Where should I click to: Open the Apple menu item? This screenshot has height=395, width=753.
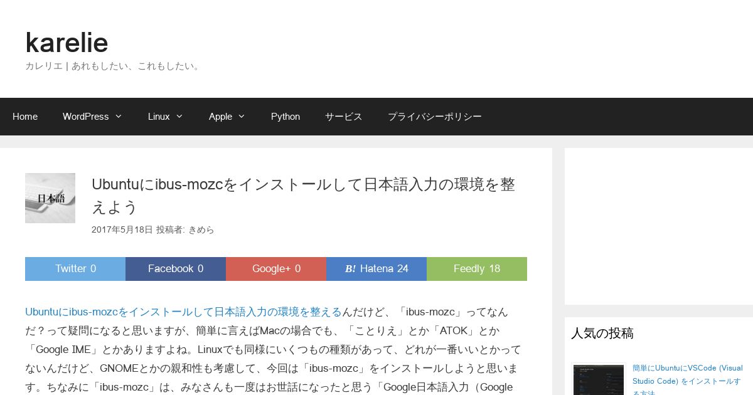220,117
